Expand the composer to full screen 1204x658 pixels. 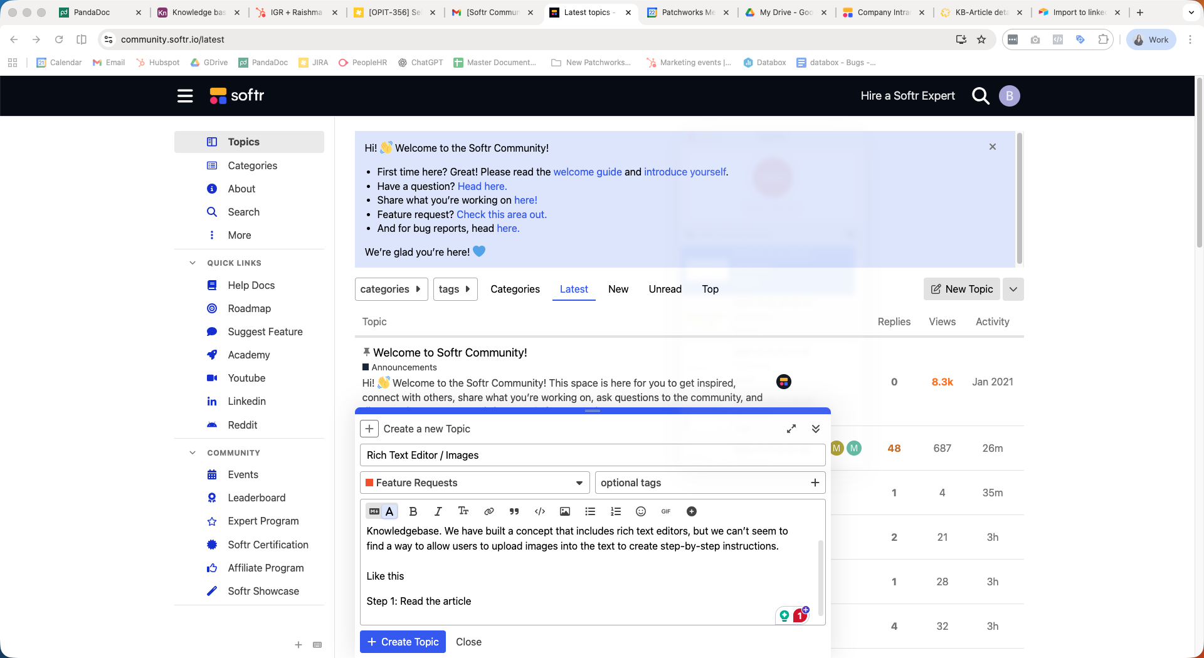click(x=791, y=429)
